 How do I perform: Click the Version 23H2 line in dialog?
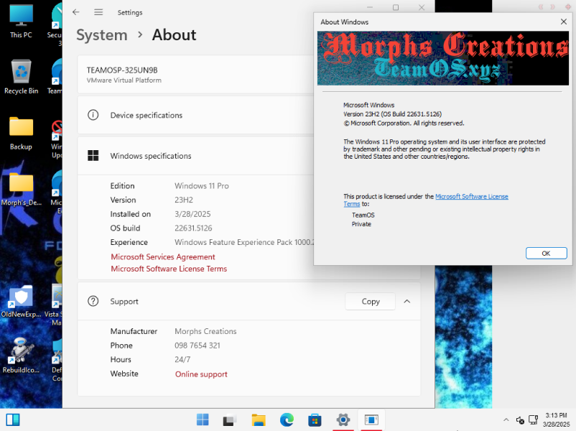(392, 114)
